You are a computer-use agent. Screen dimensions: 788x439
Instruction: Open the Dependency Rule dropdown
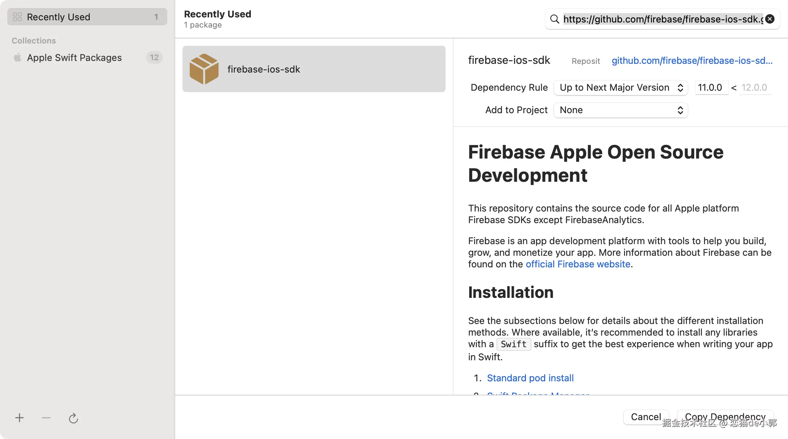(x=621, y=87)
